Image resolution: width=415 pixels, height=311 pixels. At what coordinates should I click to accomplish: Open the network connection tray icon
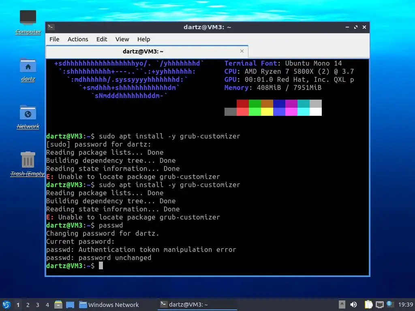(379, 305)
